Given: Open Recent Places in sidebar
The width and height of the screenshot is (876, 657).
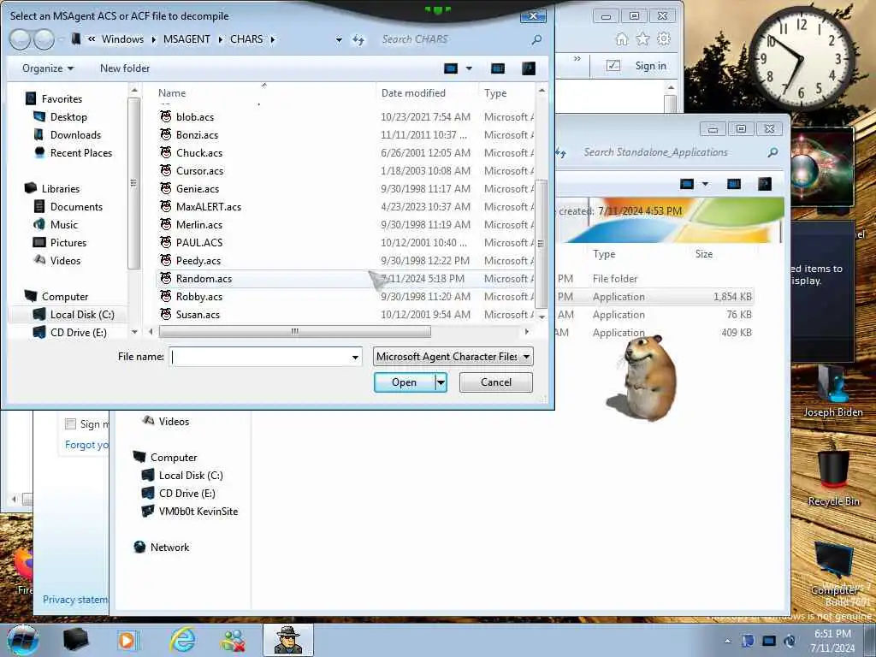Looking at the screenshot, I should click(81, 152).
